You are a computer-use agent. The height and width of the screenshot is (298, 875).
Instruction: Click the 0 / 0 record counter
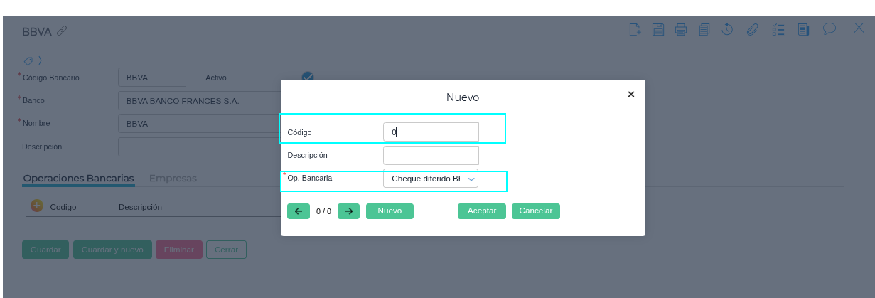(323, 211)
